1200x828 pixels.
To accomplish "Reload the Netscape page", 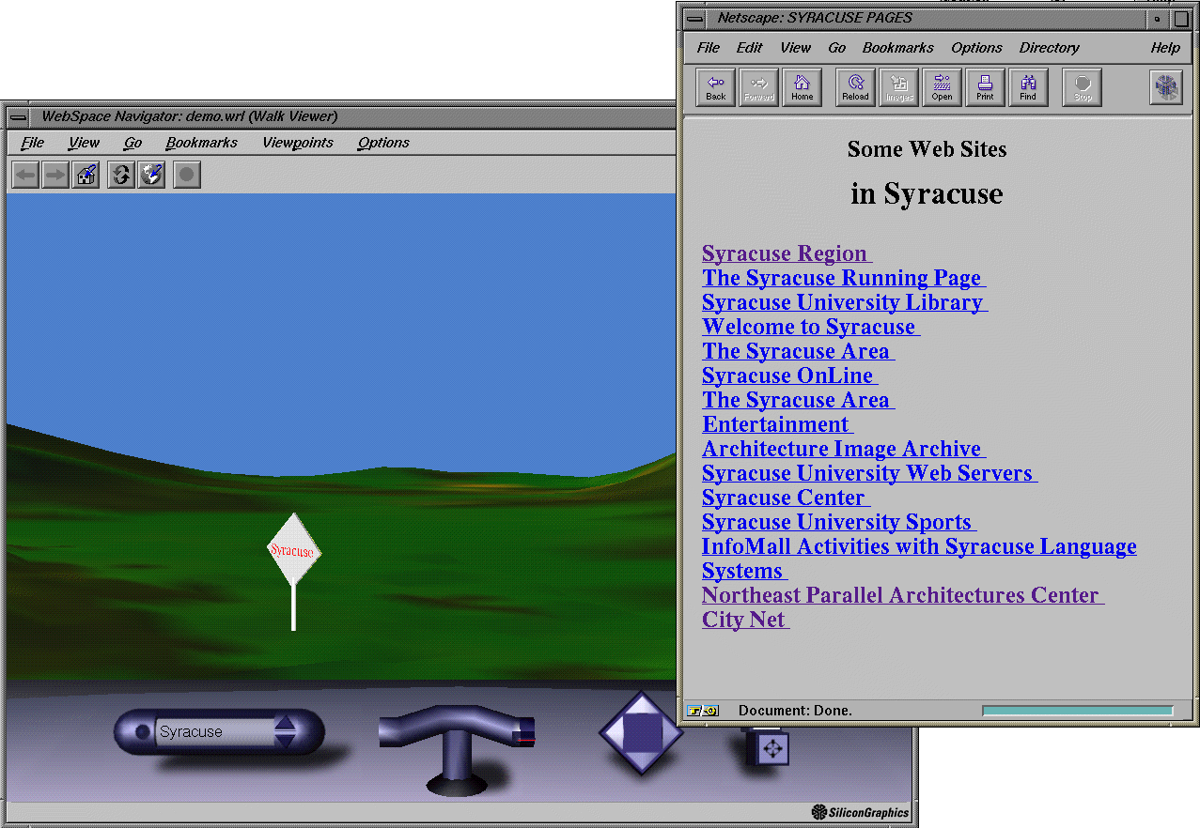I will click(855, 87).
